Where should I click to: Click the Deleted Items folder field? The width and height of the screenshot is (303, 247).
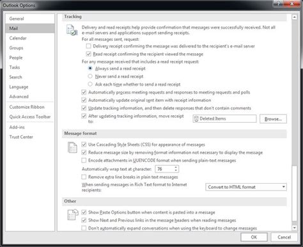point(224,118)
